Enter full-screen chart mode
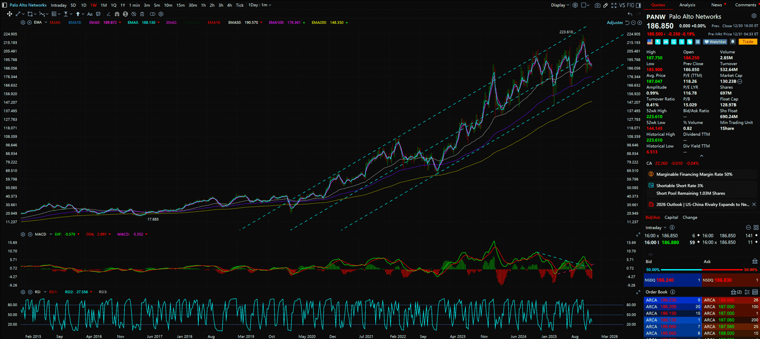Image resolution: width=760 pixels, height=339 pixels. 614,5
